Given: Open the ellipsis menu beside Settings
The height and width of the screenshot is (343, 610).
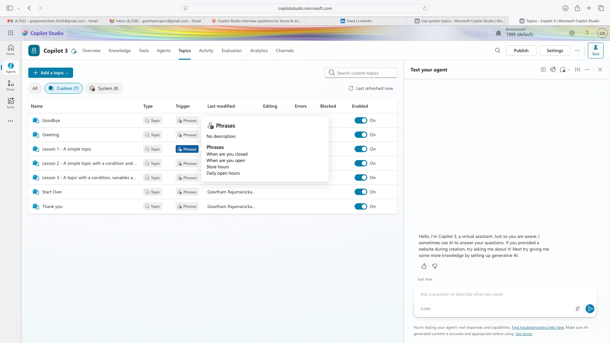Looking at the screenshot, I should (x=577, y=50).
